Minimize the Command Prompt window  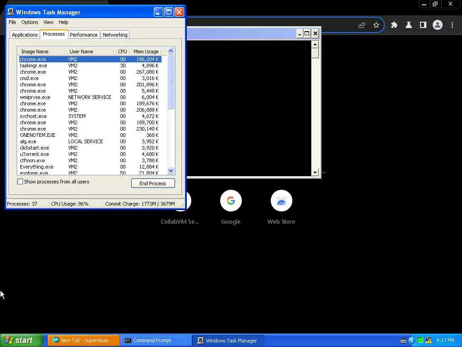(300, 33)
